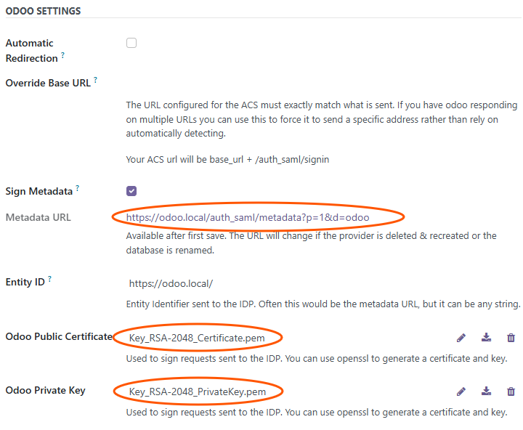Edit the Odoo Public Certificate file

(461, 338)
